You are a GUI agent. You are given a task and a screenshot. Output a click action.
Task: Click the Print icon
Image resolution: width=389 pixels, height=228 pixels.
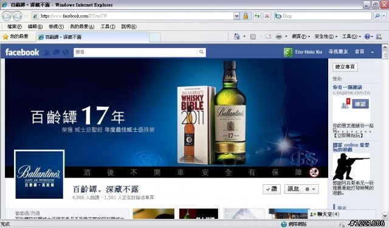pyautogui.click(x=279, y=36)
